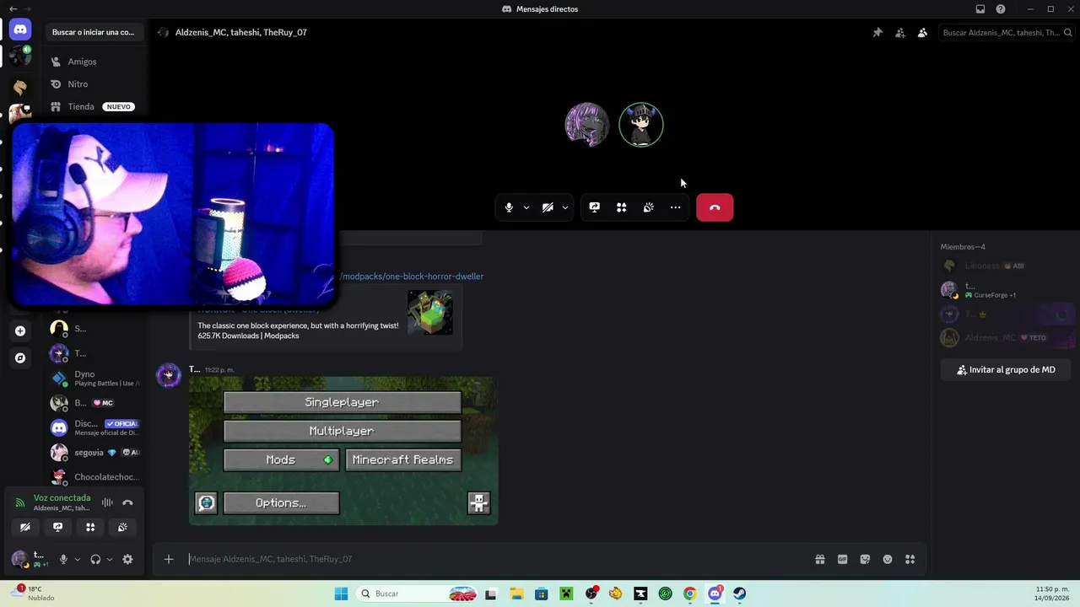Toggle camera in voice panel
1080x607 pixels.
tap(25, 527)
